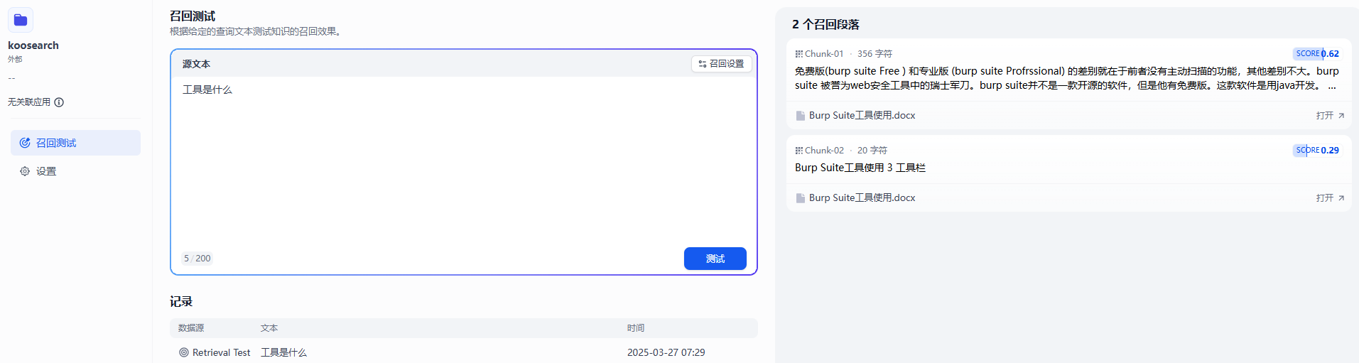Click the 记录 section heading
The image size is (1359, 363).
(181, 302)
